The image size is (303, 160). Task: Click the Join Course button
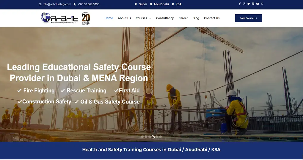249,18
